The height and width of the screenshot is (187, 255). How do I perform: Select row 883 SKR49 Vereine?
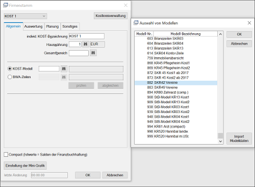(176, 87)
